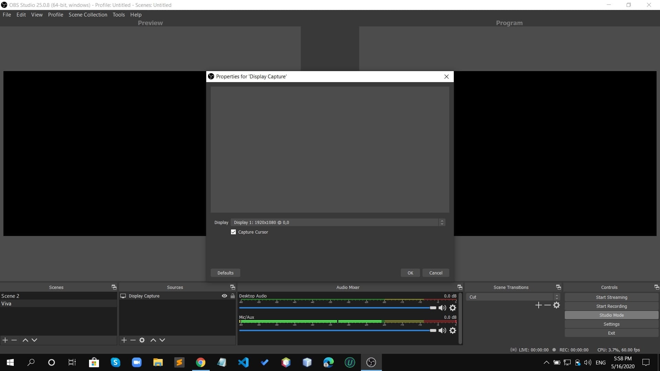Add a new scene with plus icon
The image size is (660, 371).
click(5, 340)
